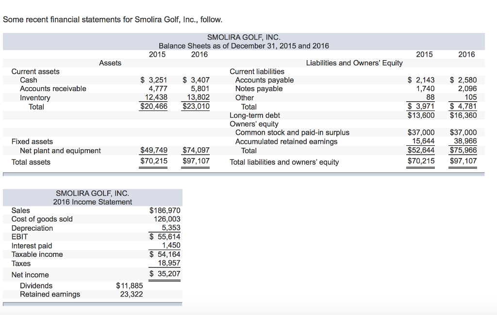Viewport: 497px width, 315px height.
Task: Click the 'Taxable income' label
Action: coord(37,254)
